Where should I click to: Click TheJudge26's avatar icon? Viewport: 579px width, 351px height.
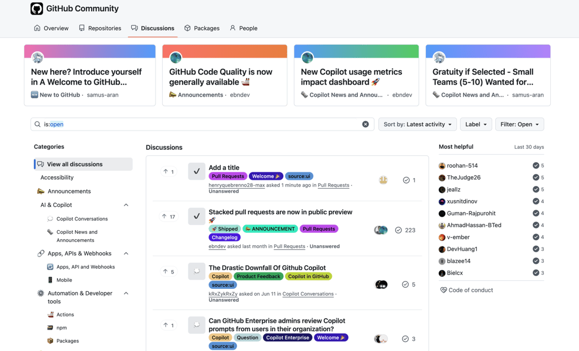click(442, 177)
